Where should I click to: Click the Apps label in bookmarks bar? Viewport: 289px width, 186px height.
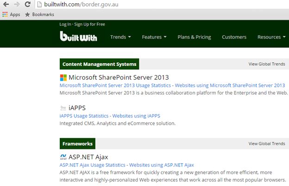tap(15, 14)
